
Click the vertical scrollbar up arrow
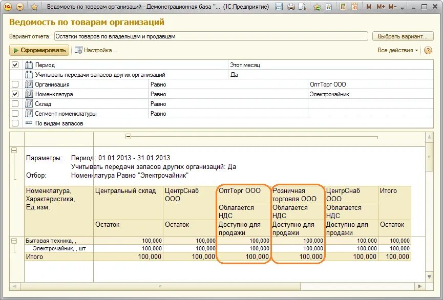point(429,137)
